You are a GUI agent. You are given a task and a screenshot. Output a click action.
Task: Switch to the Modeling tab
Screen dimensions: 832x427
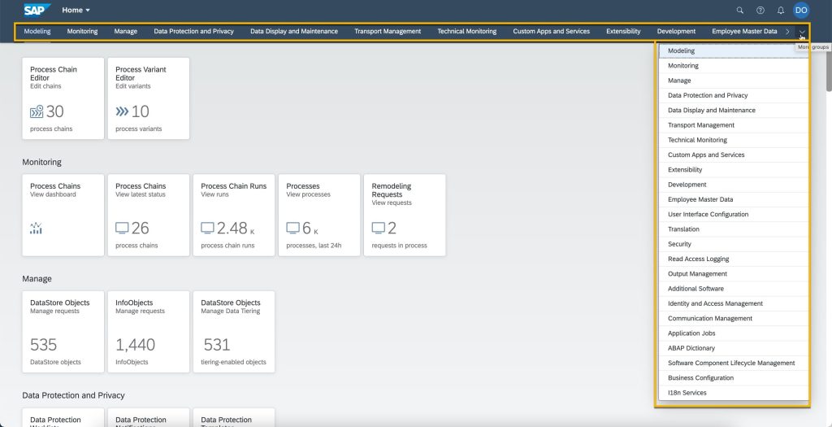pos(37,32)
